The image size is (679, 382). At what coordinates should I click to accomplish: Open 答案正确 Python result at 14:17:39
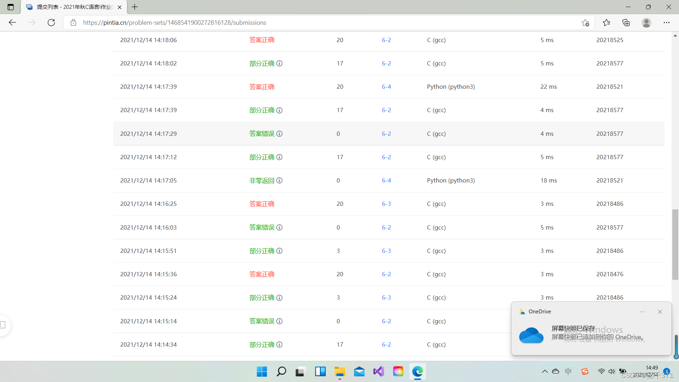[x=262, y=87]
